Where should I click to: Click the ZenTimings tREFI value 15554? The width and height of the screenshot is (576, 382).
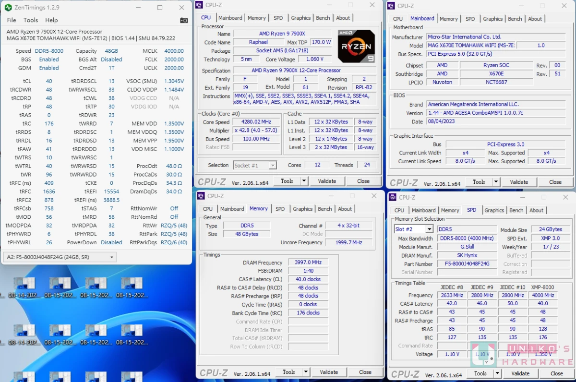click(111, 191)
